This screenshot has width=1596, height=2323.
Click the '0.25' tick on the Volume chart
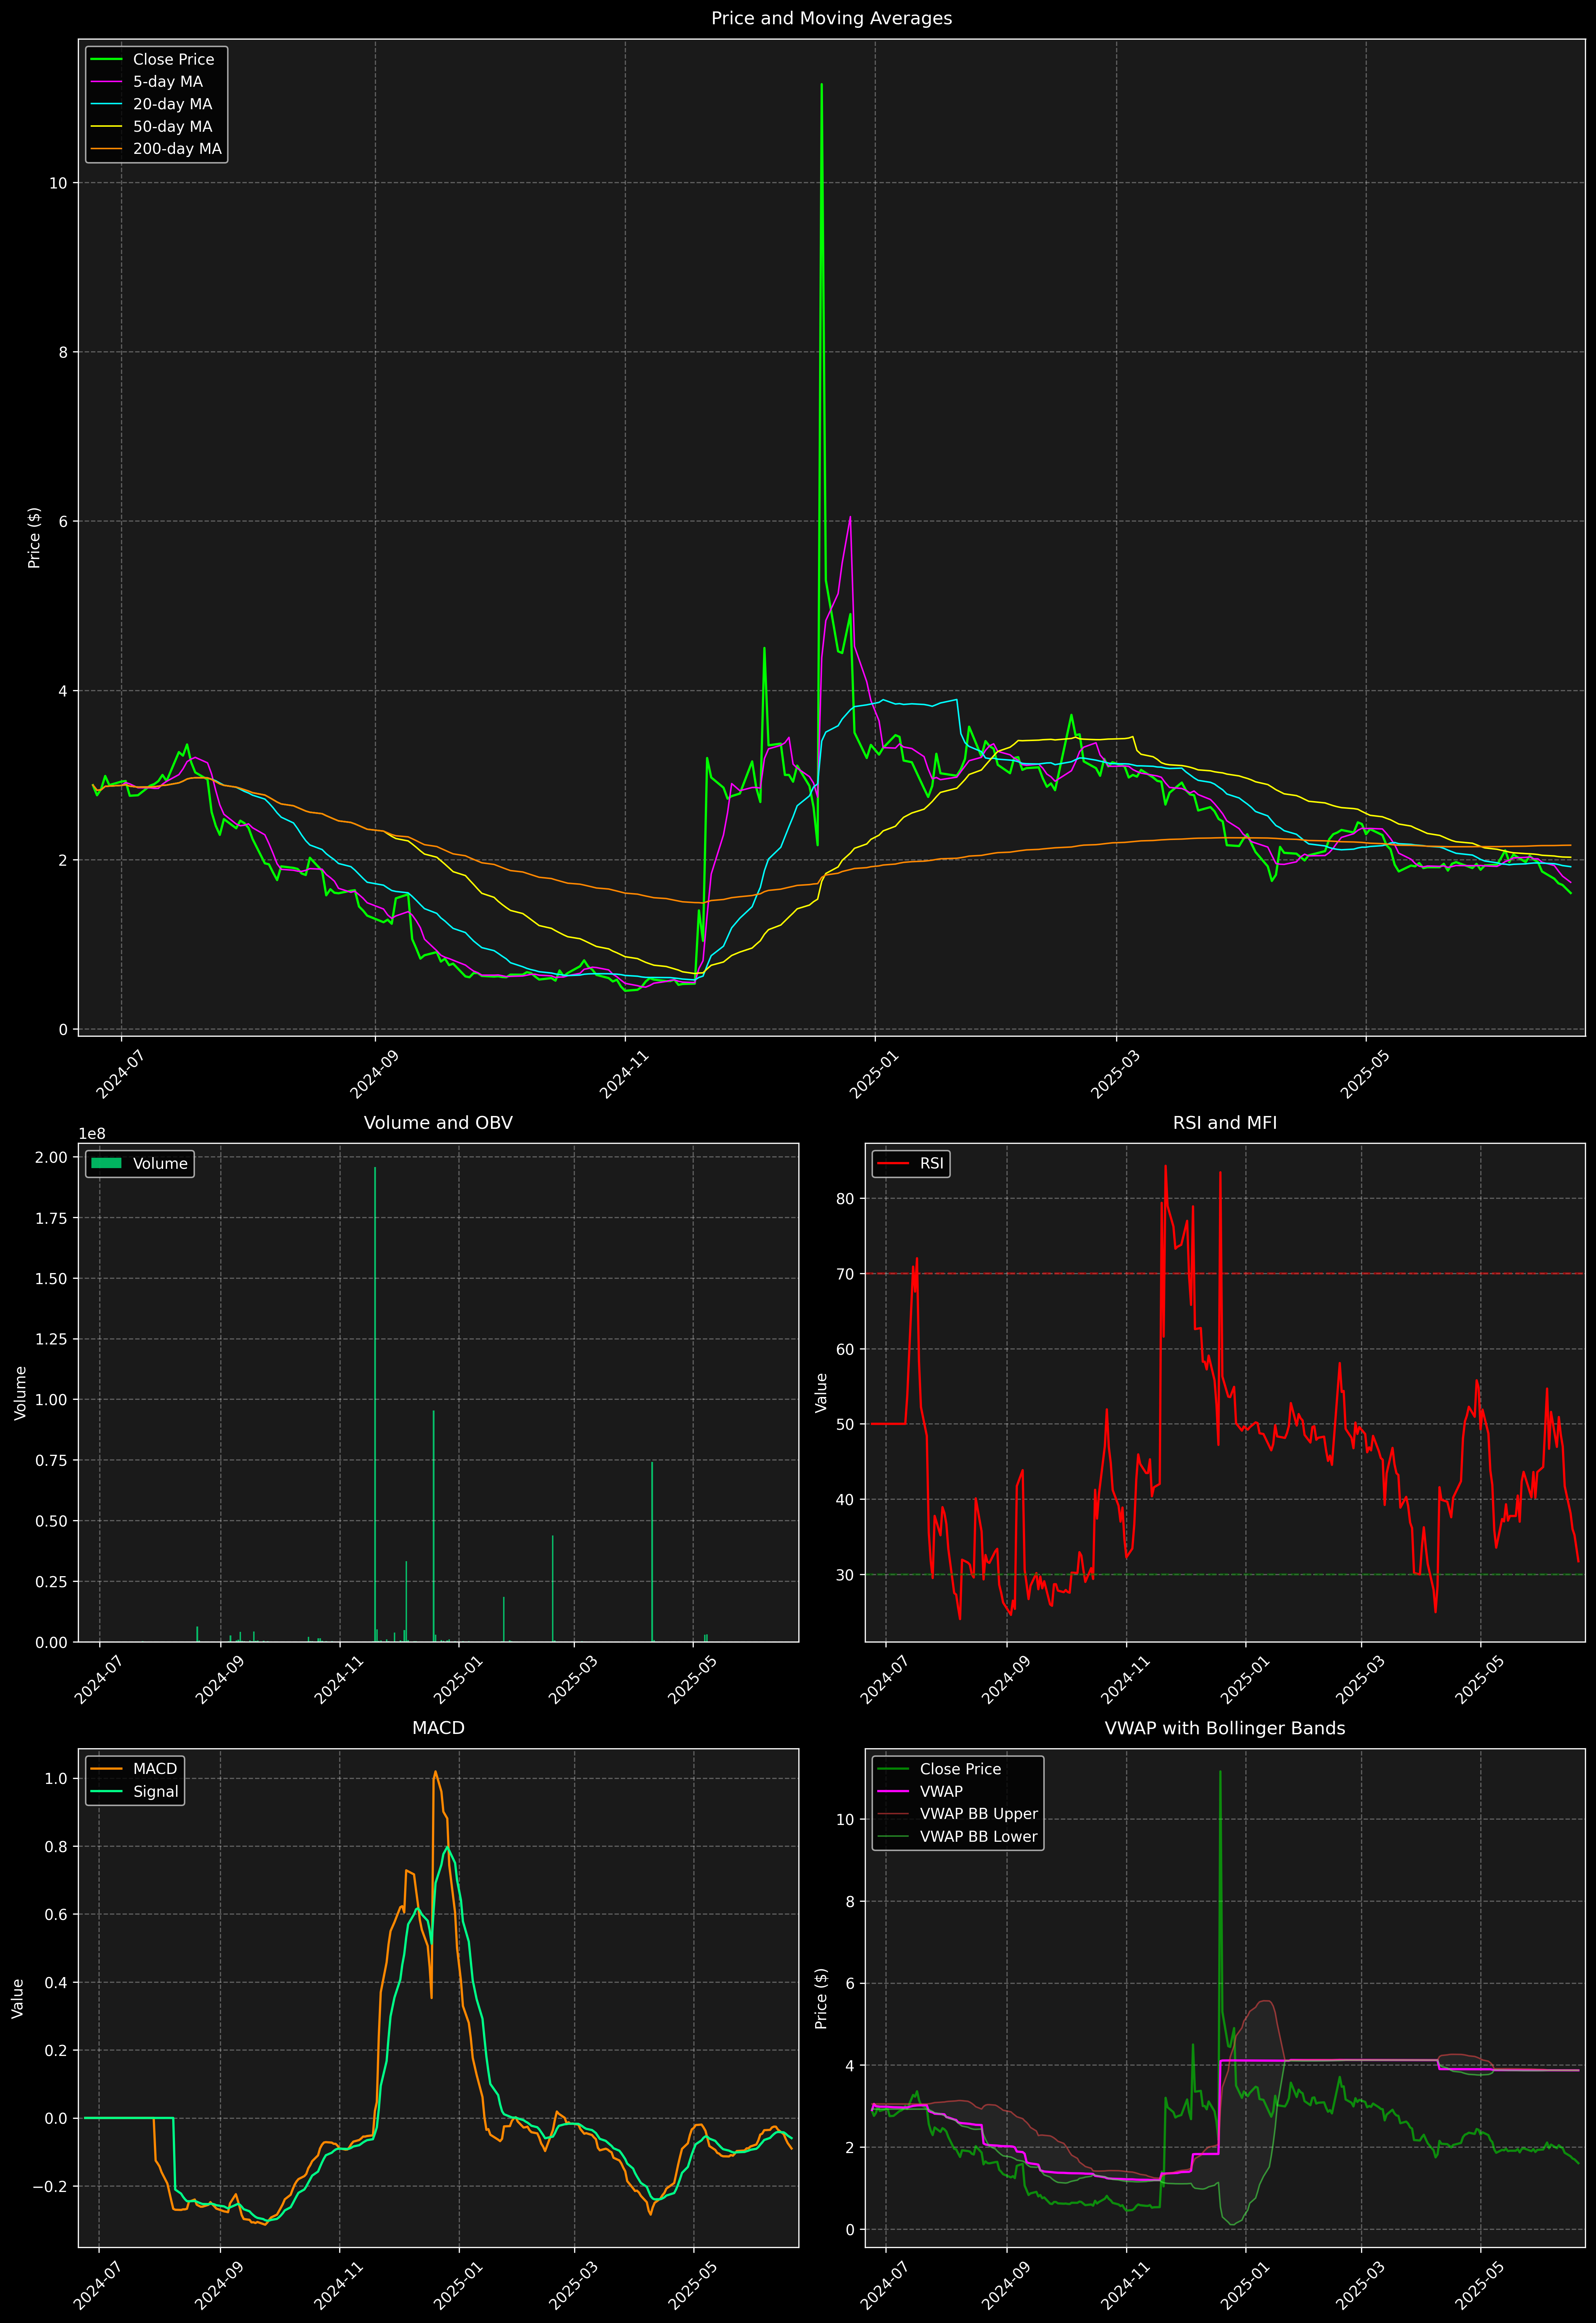tap(51, 1581)
